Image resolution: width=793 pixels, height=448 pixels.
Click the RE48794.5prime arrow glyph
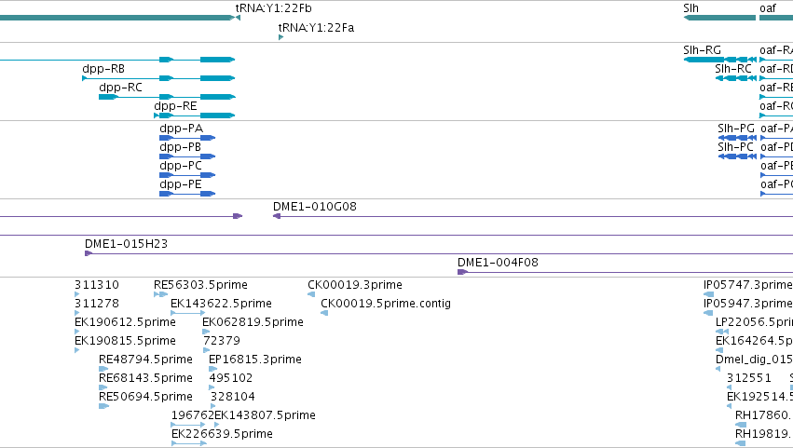pos(103,369)
